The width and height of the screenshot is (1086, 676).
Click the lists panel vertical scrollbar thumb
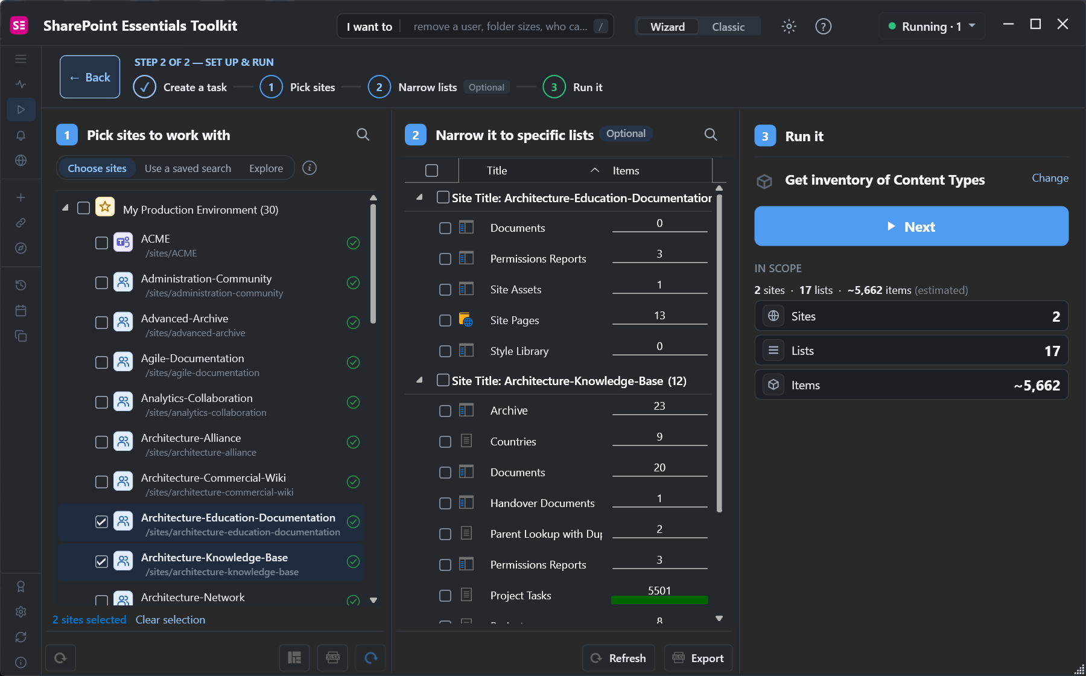pos(719,353)
